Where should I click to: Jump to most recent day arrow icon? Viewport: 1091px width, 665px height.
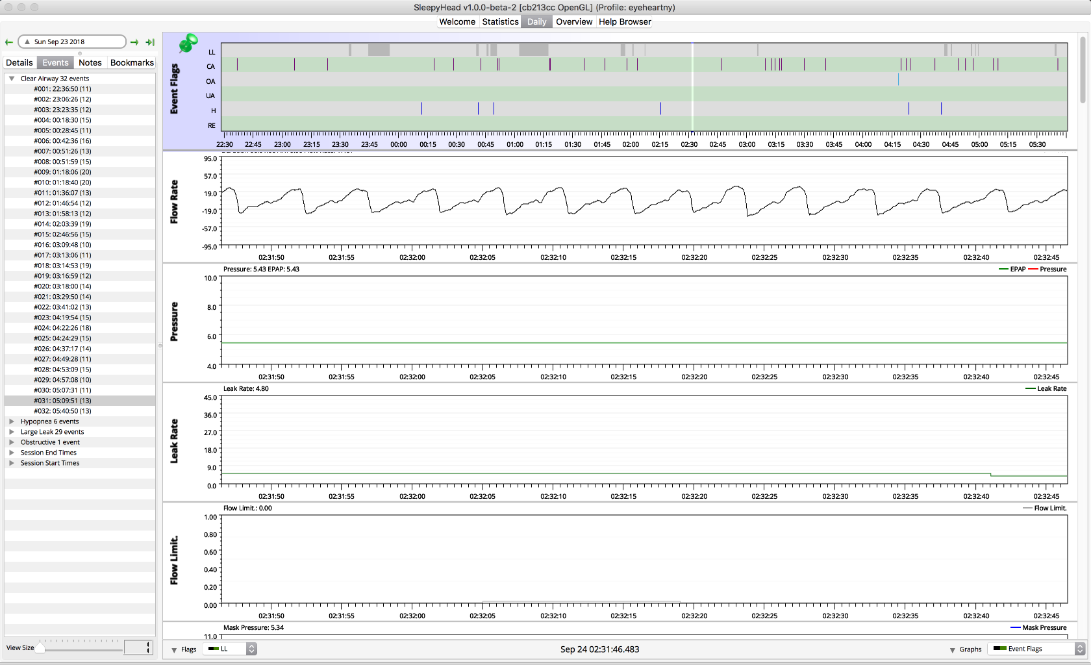coord(150,42)
